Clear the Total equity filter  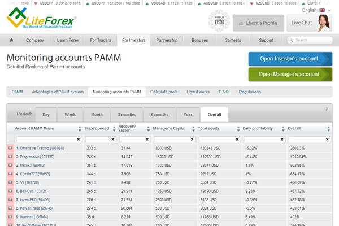(237, 140)
